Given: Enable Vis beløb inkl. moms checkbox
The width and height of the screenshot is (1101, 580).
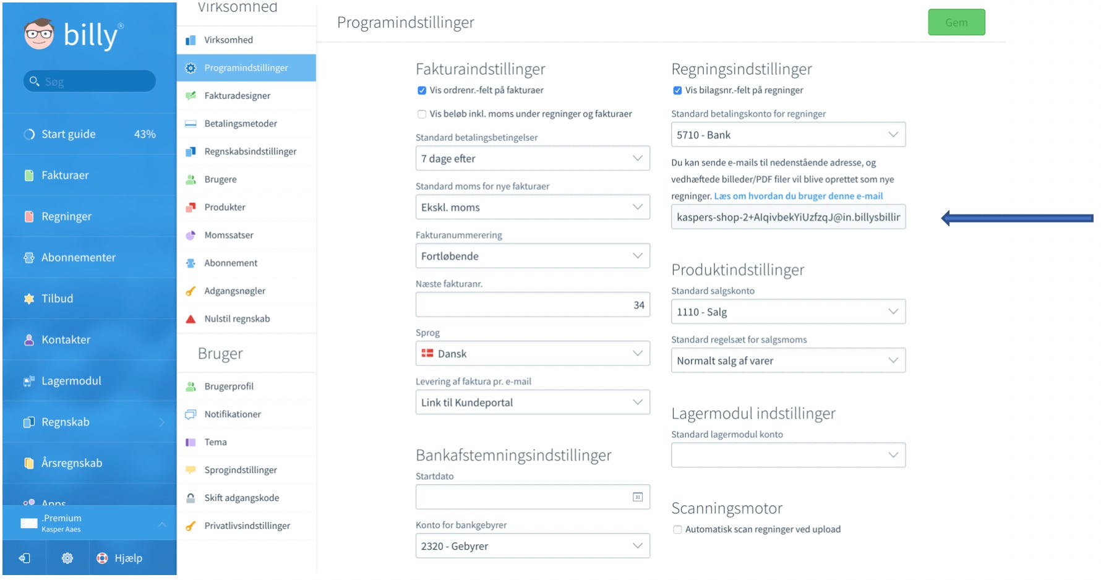Looking at the screenshot, I should pyautogui.click(x=422, y=114).
